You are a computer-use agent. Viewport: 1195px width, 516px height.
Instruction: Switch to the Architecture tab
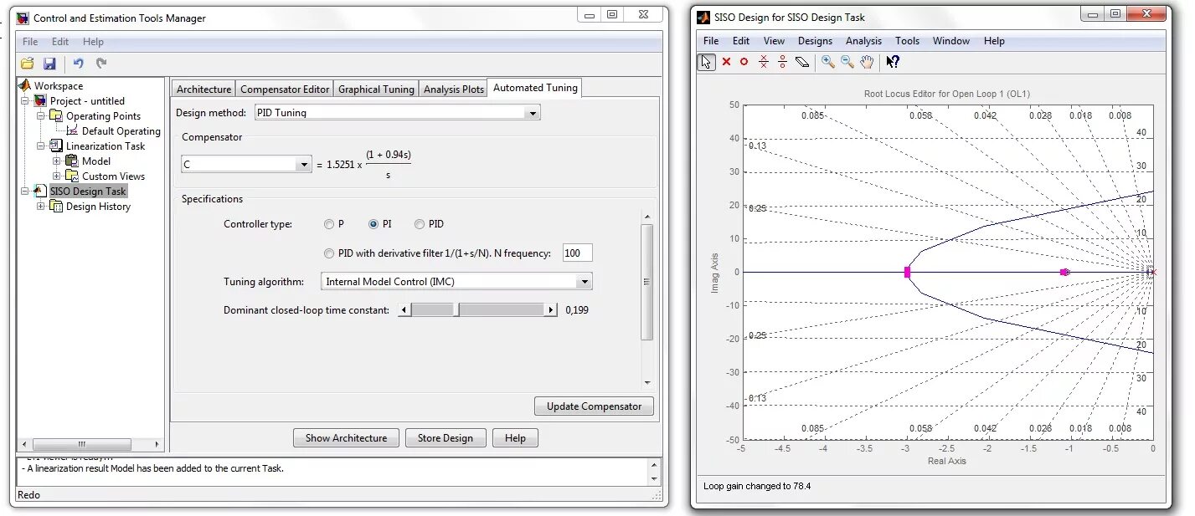[203, 89]
